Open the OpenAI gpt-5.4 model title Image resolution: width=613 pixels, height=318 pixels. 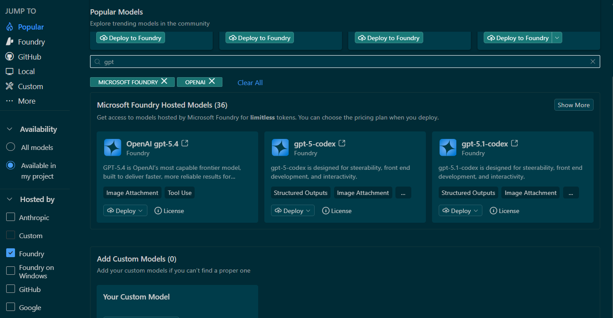click(x=152, y=144)
